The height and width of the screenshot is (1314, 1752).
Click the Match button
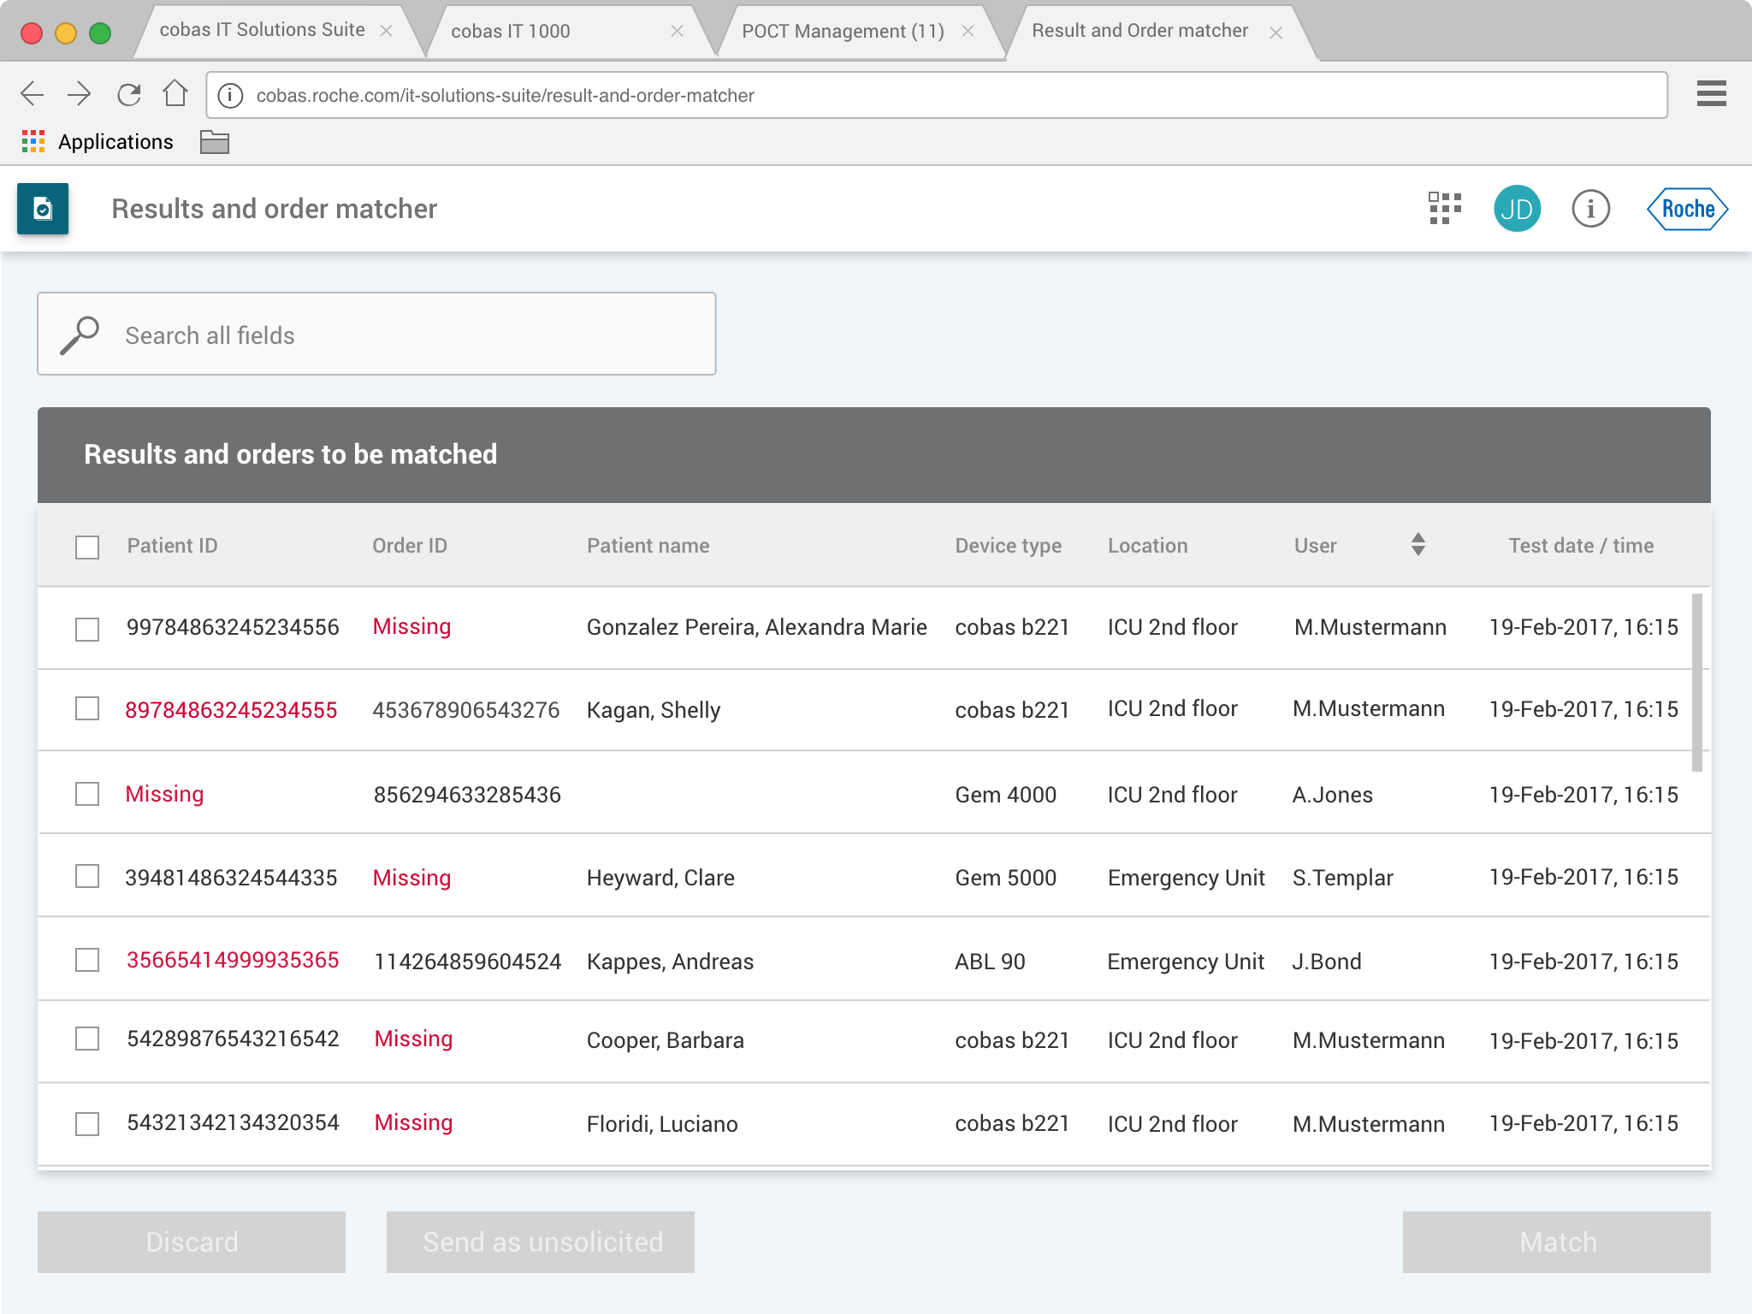[x=1556, y=1241]
